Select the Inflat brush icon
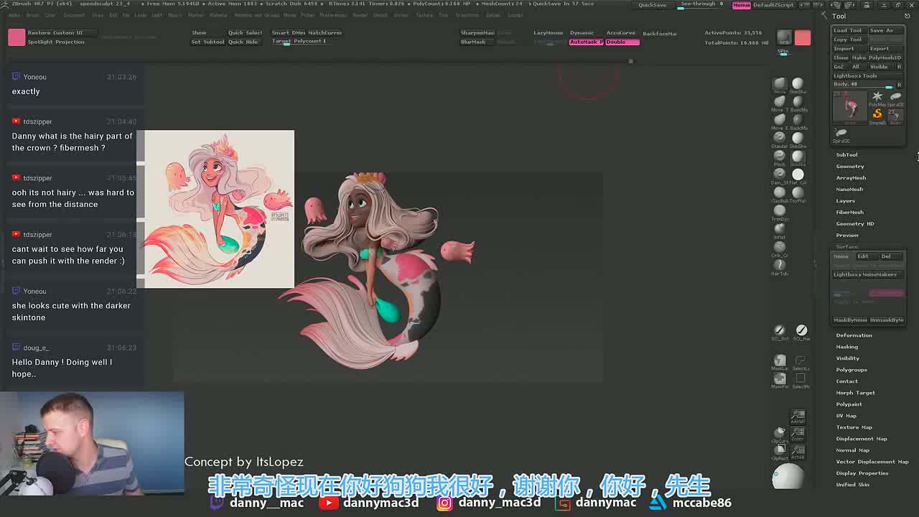The height and width of the screenshot is (517, 919). (780, 228)
